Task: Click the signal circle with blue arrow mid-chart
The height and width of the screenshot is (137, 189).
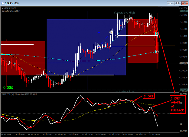Action: click(99, 46)
